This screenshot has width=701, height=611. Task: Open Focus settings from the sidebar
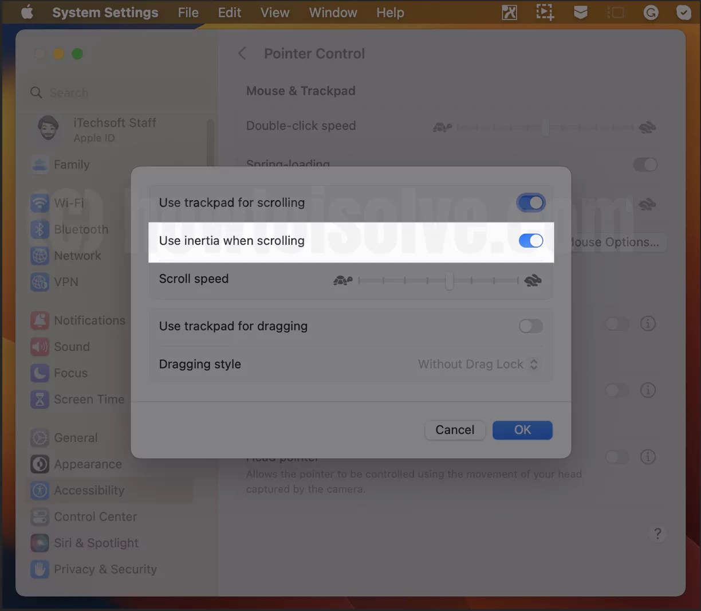[x=70, y=373]
